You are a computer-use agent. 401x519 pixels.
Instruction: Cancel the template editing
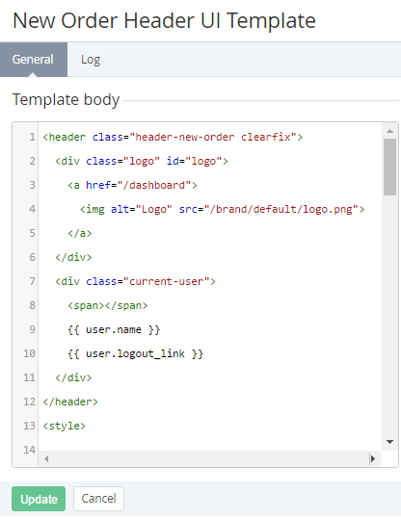(98, 499)
